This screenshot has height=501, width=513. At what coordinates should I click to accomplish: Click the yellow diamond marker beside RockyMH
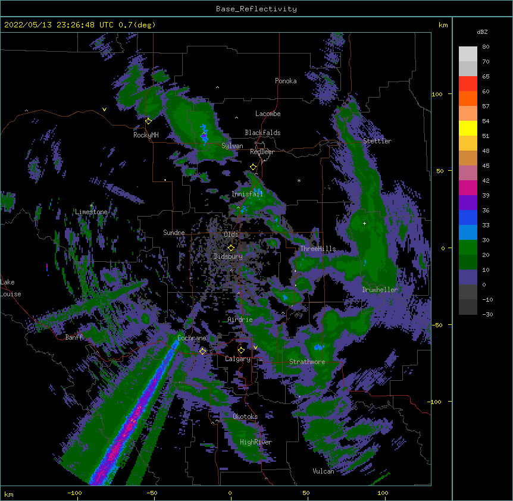148,121
